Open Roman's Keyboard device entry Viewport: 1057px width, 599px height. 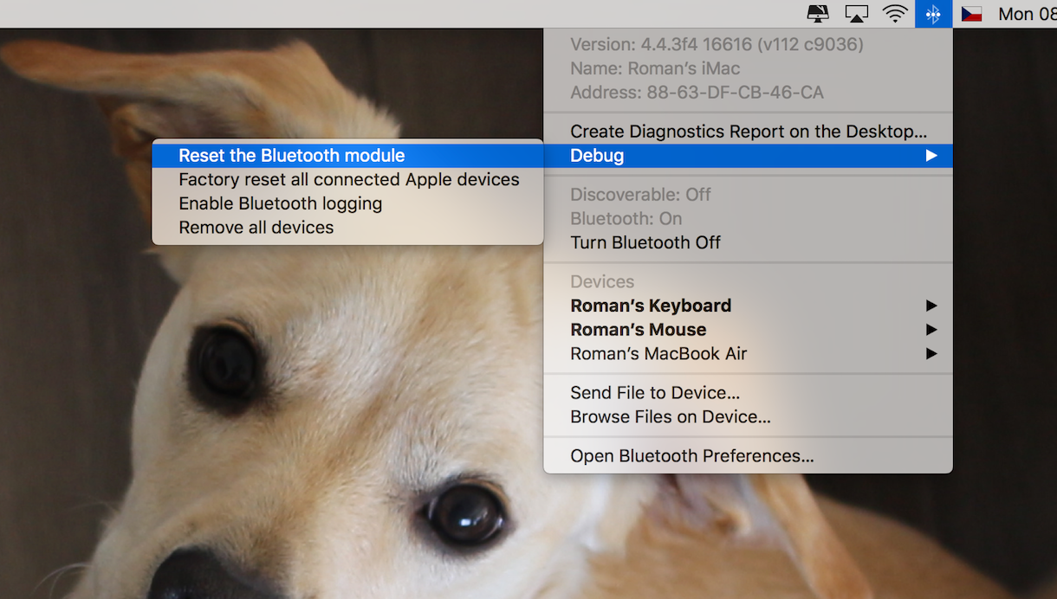pos(748,306)
